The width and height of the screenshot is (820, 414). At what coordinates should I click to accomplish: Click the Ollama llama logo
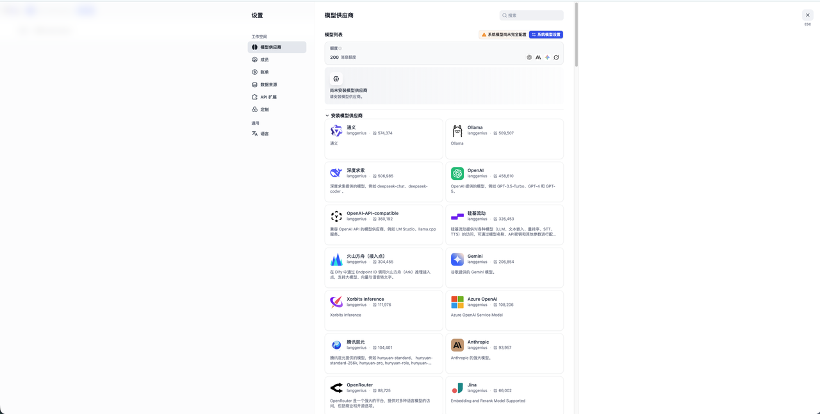click(457, 131)
